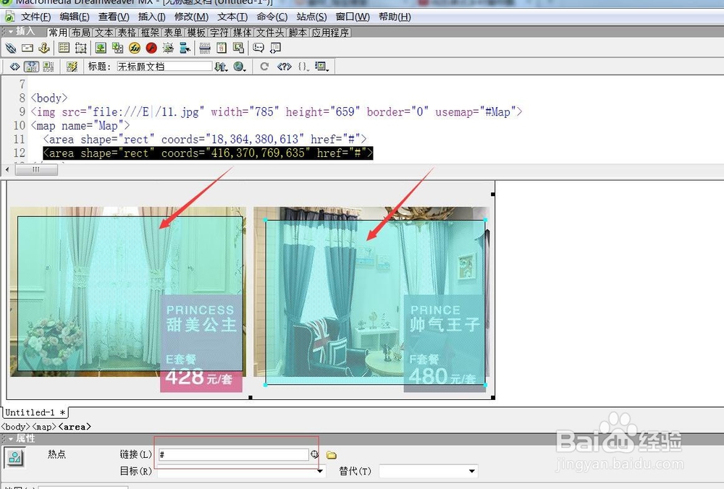Insert a navigation bar

(x=185, y=48)
